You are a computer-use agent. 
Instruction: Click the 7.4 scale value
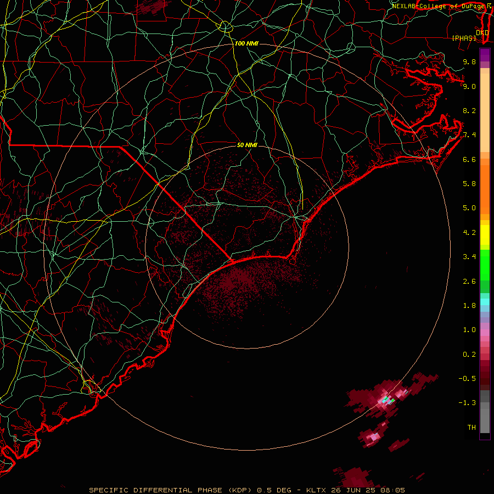pyautogui.click(x=469, y=135)
